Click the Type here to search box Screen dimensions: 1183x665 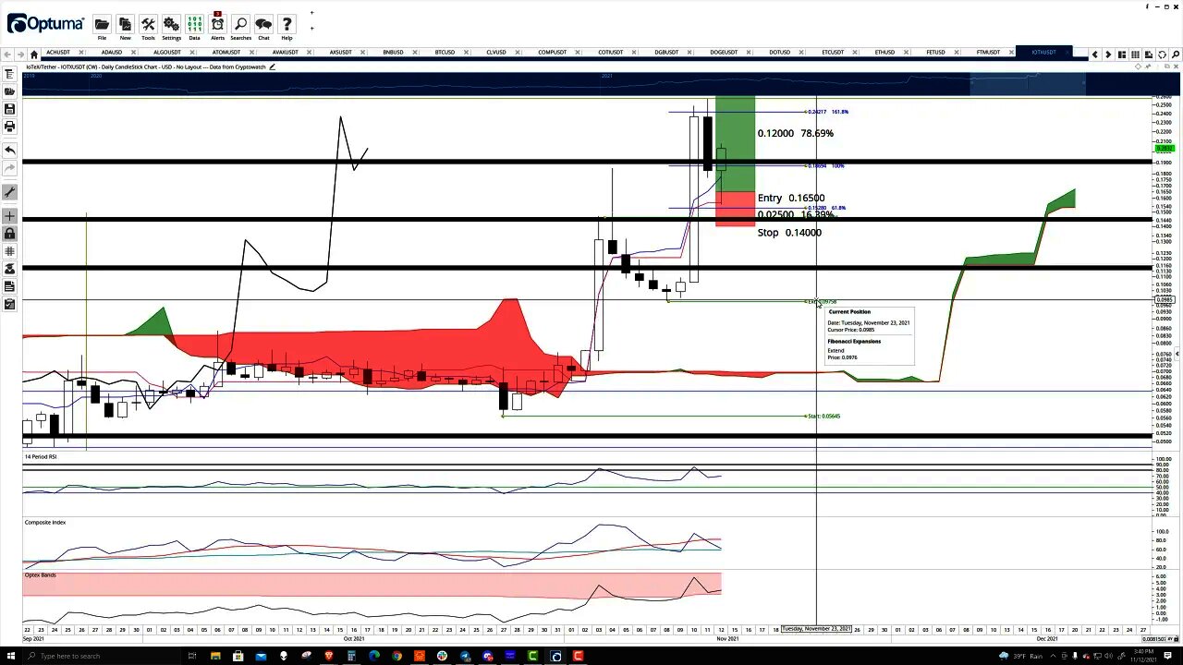(x=102, y=656)
